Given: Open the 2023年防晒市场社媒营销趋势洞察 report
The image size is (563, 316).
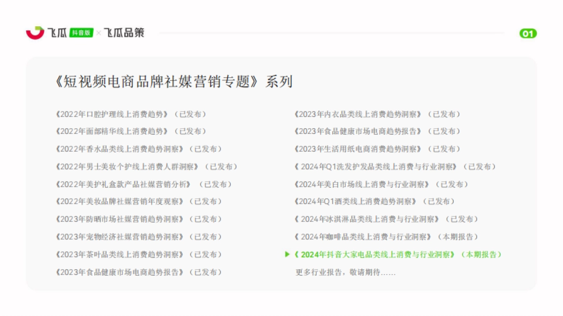Looking at the screenshot, I should (119, 219).
